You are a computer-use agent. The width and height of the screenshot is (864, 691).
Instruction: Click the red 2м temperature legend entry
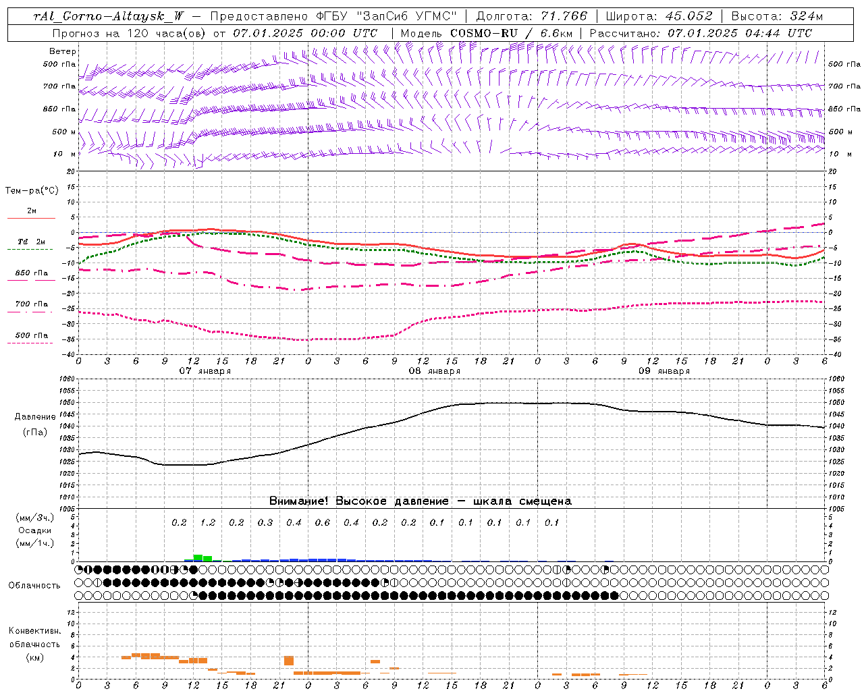(x=31, y=213)
